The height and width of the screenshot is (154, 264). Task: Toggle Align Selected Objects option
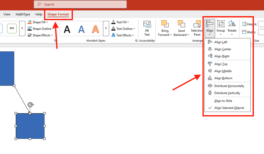(x=229, y=108)
